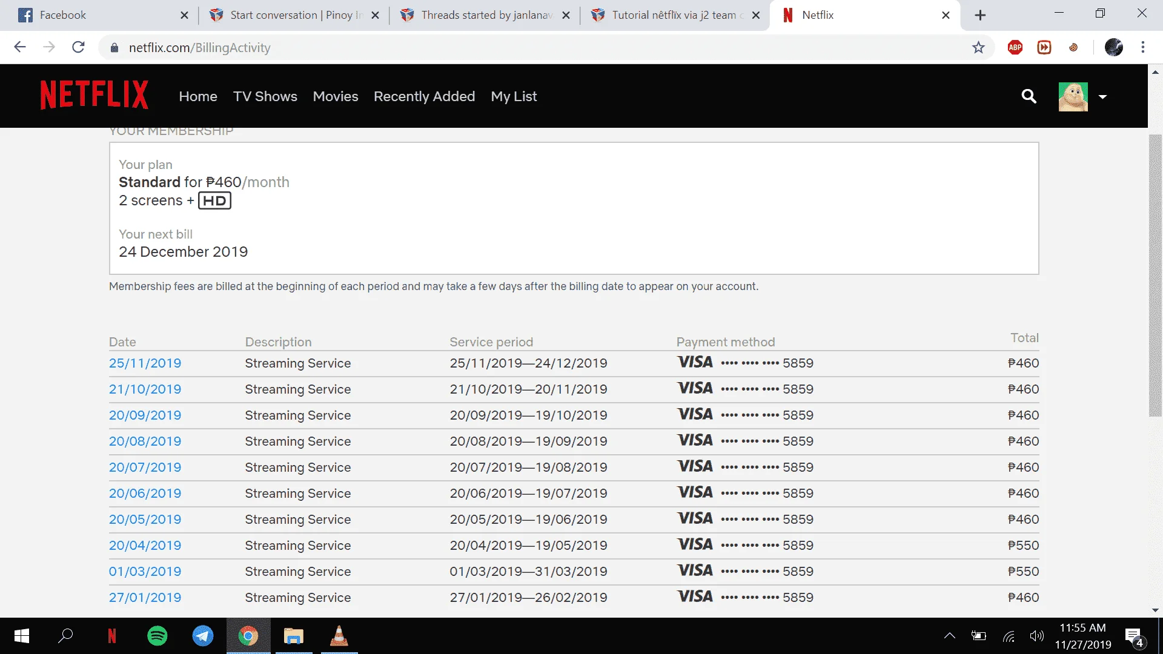Open Windows taskbar search
The height and width of the screenshot is (654, 1163).
pos(65,636)
